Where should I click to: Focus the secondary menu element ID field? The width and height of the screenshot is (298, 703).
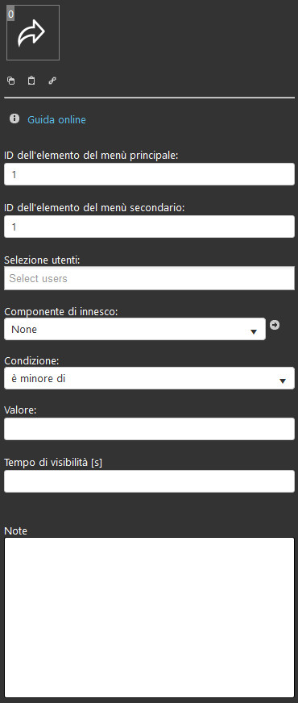(x=149, y=227)
